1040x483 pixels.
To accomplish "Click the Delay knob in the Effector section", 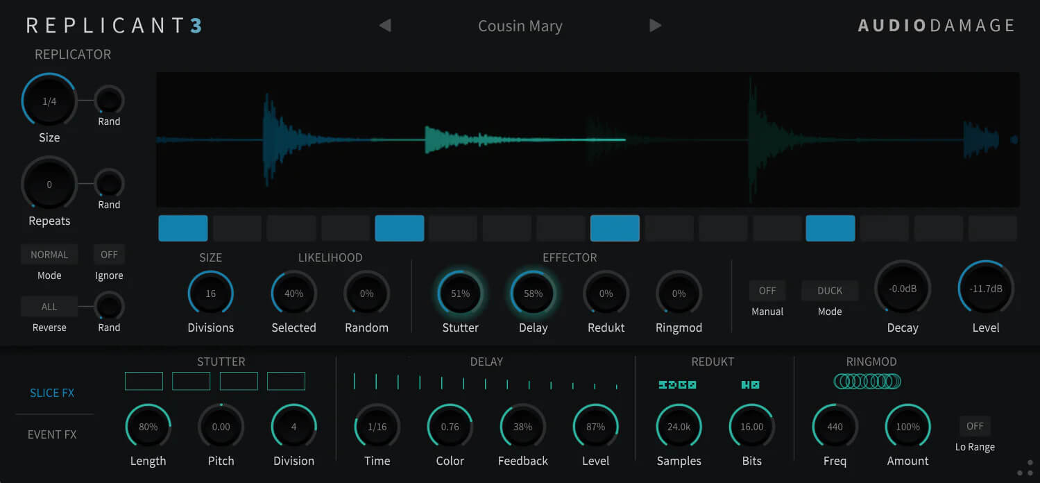I will coord(533,293).
